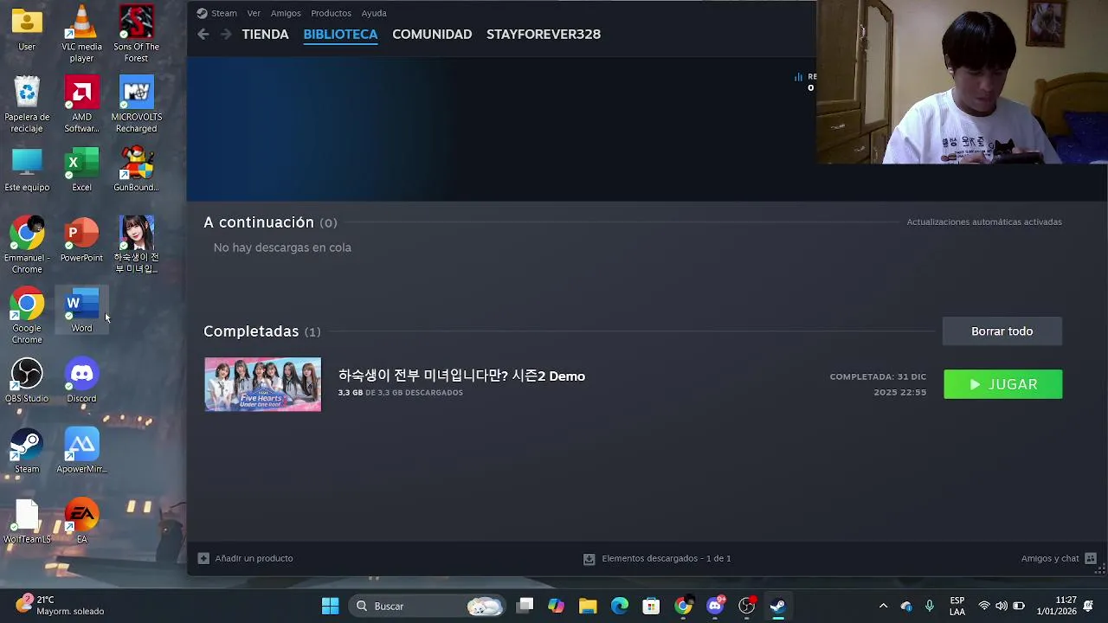Open Copilot from the taskbar
The image size is (1108, 623).
point(556,606)
